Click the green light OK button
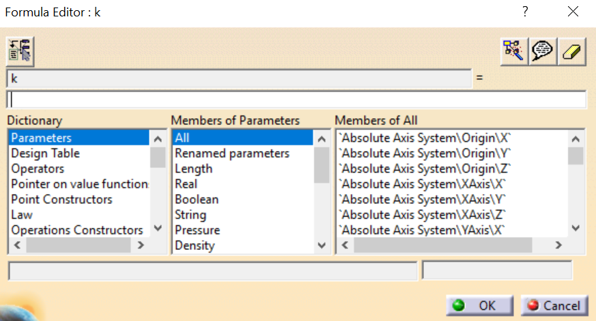 (x=480, y=305)
